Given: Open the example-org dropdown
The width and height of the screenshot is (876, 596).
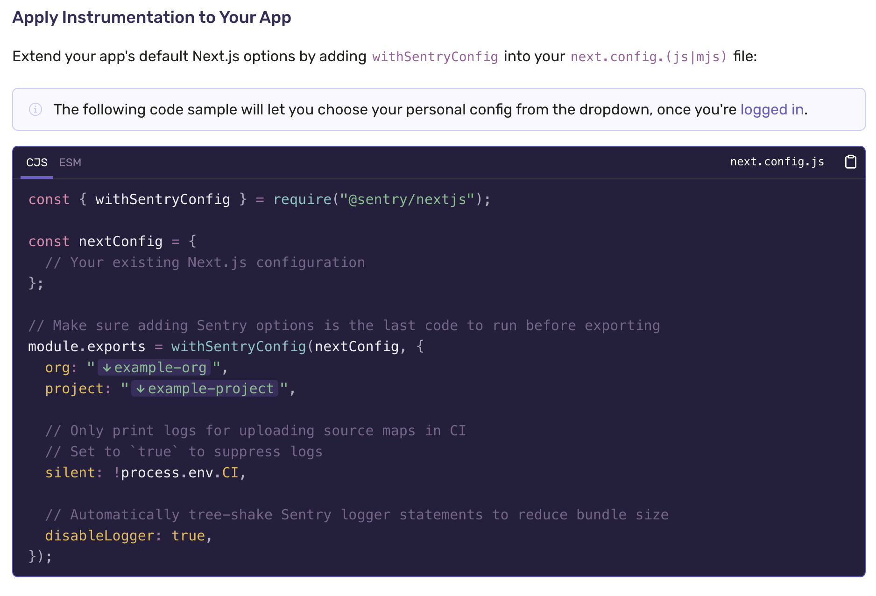Looking at the screenshot, I should [x=155, y=368].
